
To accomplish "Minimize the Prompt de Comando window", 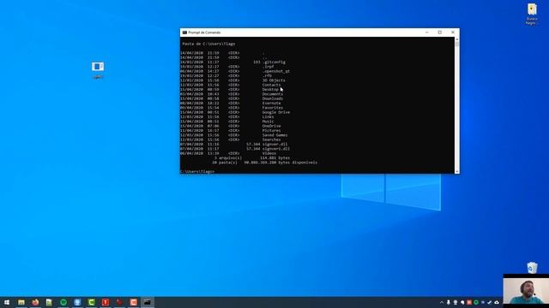I will click(x=427, y=33).
